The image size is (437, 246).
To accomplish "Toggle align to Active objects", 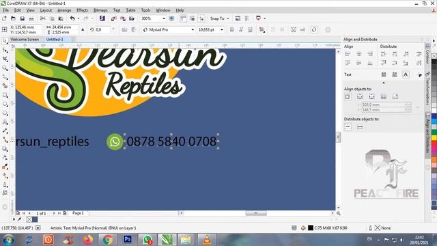I will [348, 97].
